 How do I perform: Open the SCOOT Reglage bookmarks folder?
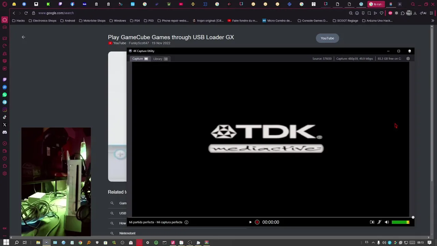(346, 20)
